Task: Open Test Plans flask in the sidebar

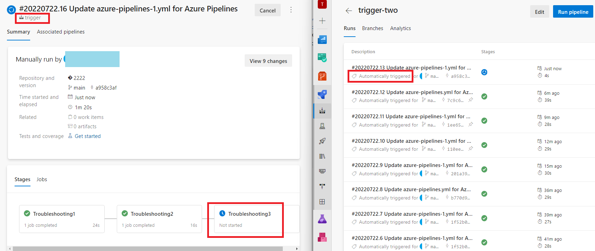Action: point(322,219)
